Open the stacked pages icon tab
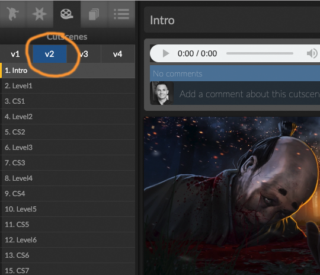Image resolution: width=320 pixels, height=275 pixels. 94,14
